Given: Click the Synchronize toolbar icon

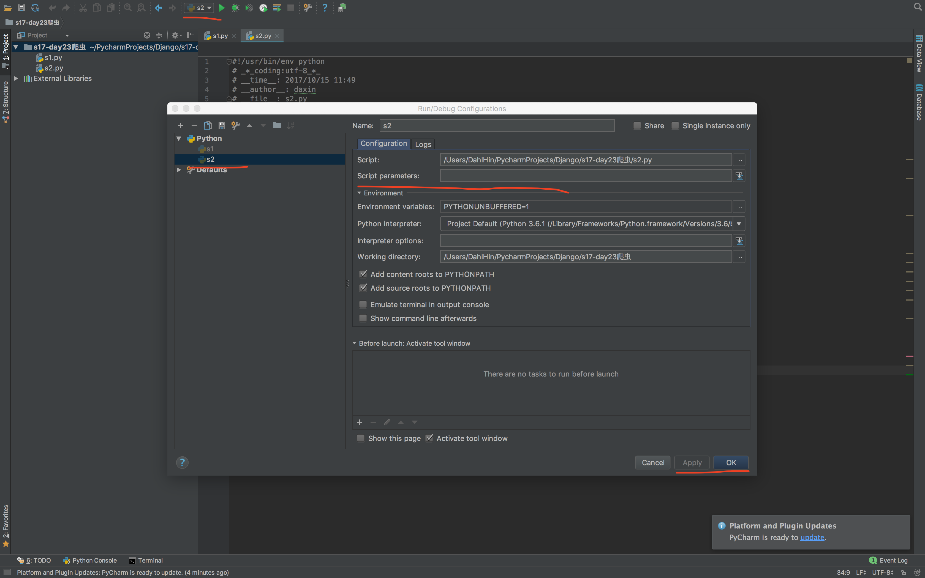Looking at the screenshot, I should (x=35, y=8).
